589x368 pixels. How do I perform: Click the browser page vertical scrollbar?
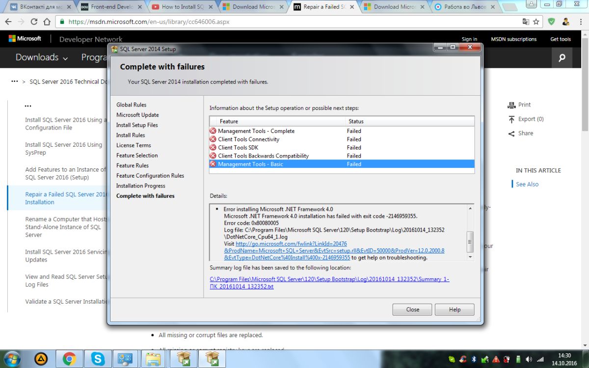(585, 83)
